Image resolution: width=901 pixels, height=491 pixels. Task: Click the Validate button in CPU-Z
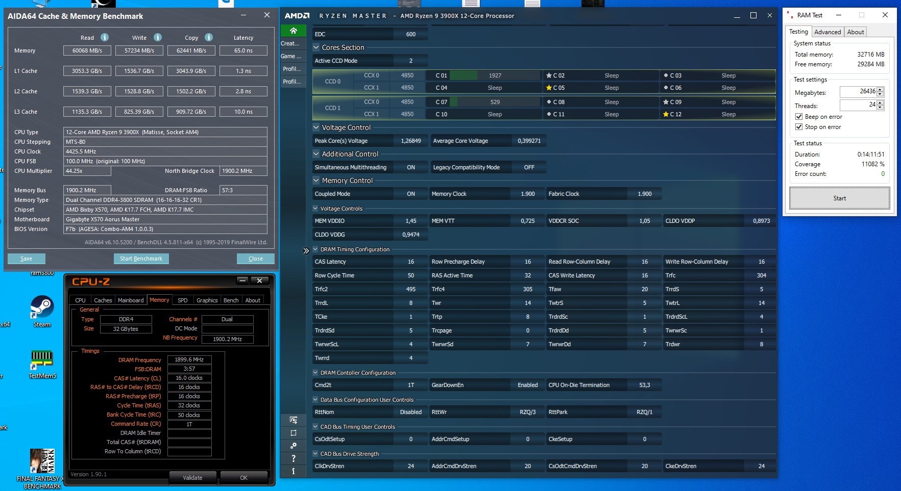coord(193,478)
